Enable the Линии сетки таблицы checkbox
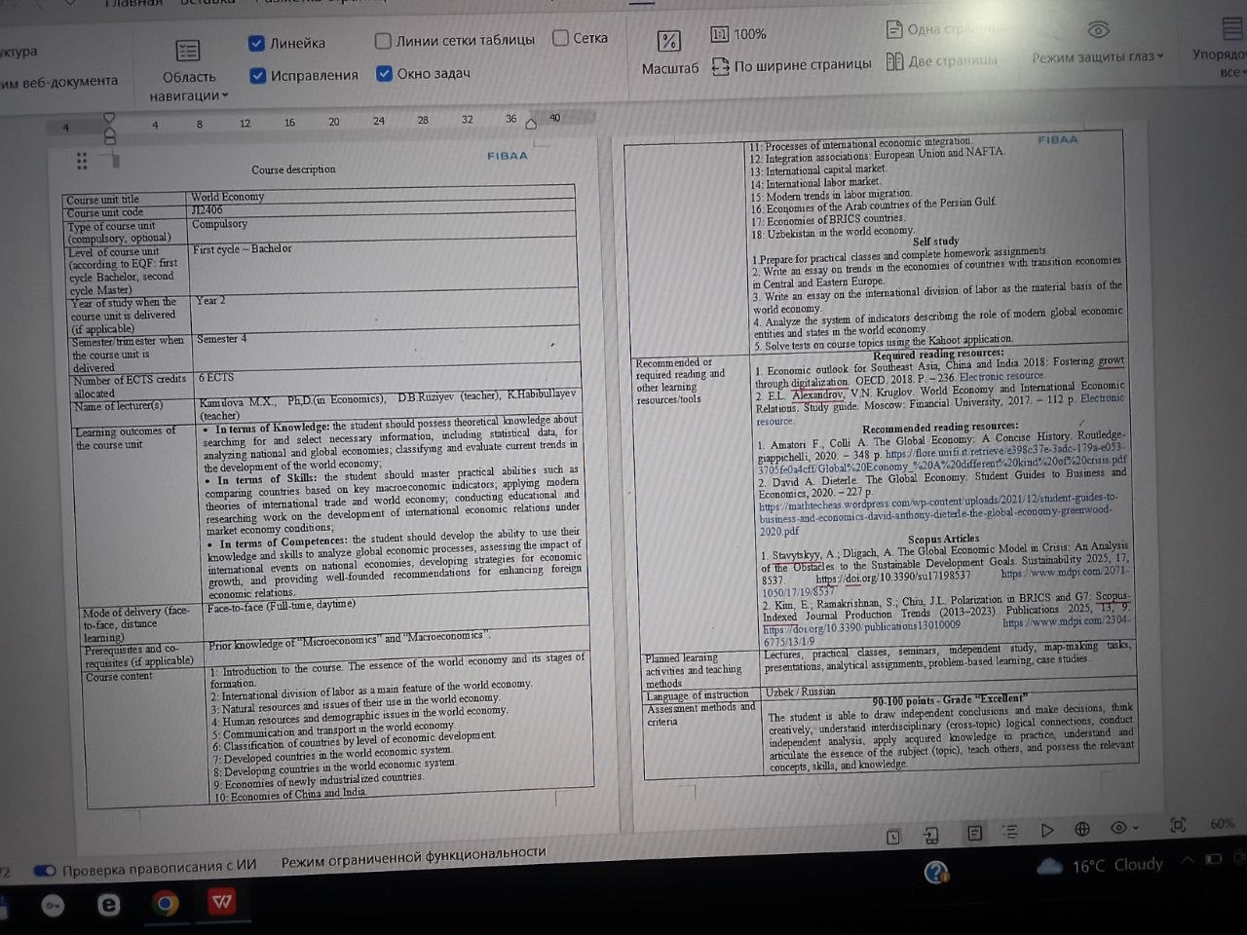The image size is (1247, 935). point(383,41)
